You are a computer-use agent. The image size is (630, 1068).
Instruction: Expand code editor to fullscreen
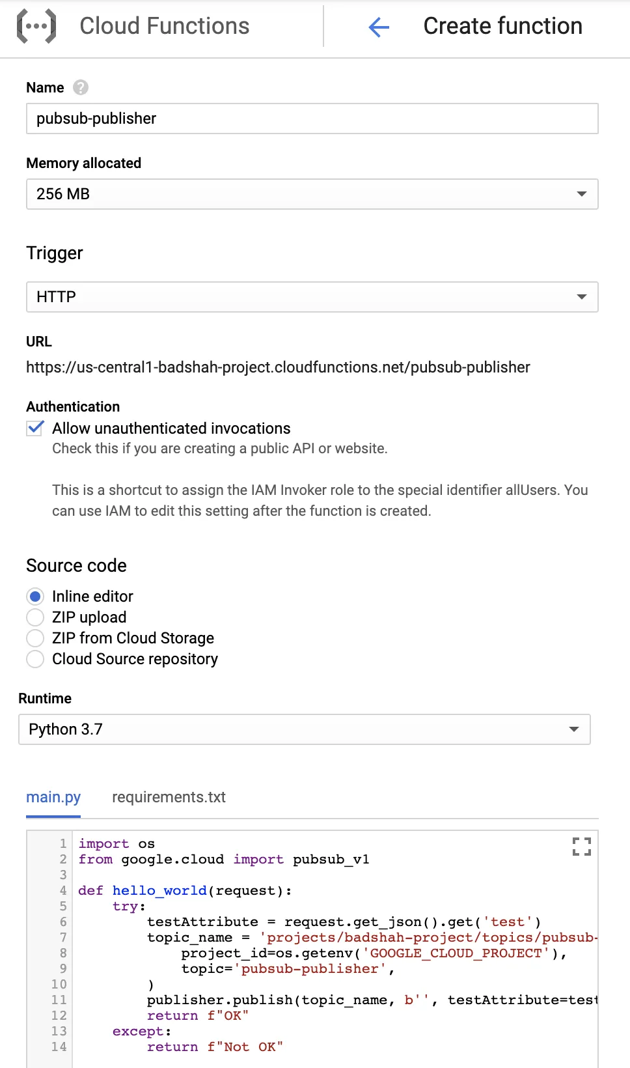point(581,846)
